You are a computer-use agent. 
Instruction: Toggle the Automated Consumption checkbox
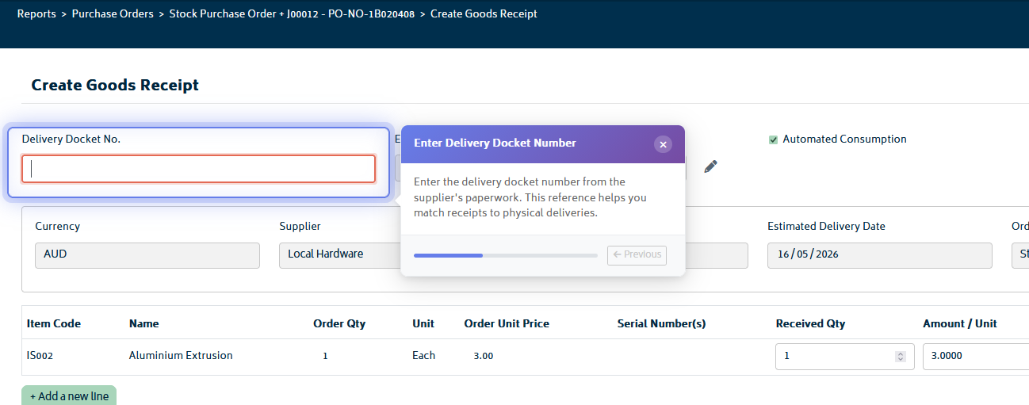click(x=773, y=139)
